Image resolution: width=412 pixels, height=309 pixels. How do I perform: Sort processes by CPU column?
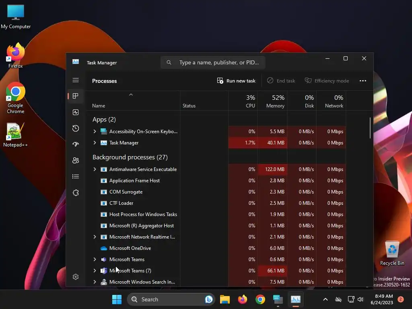[x=243, y=101]
